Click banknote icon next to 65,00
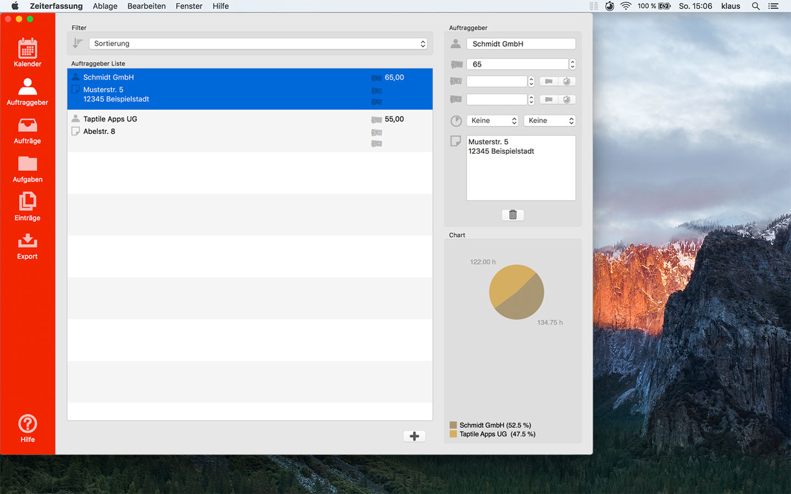Viewport: 791px width, 494px height. pyautogui.click(x=376, y=78)
